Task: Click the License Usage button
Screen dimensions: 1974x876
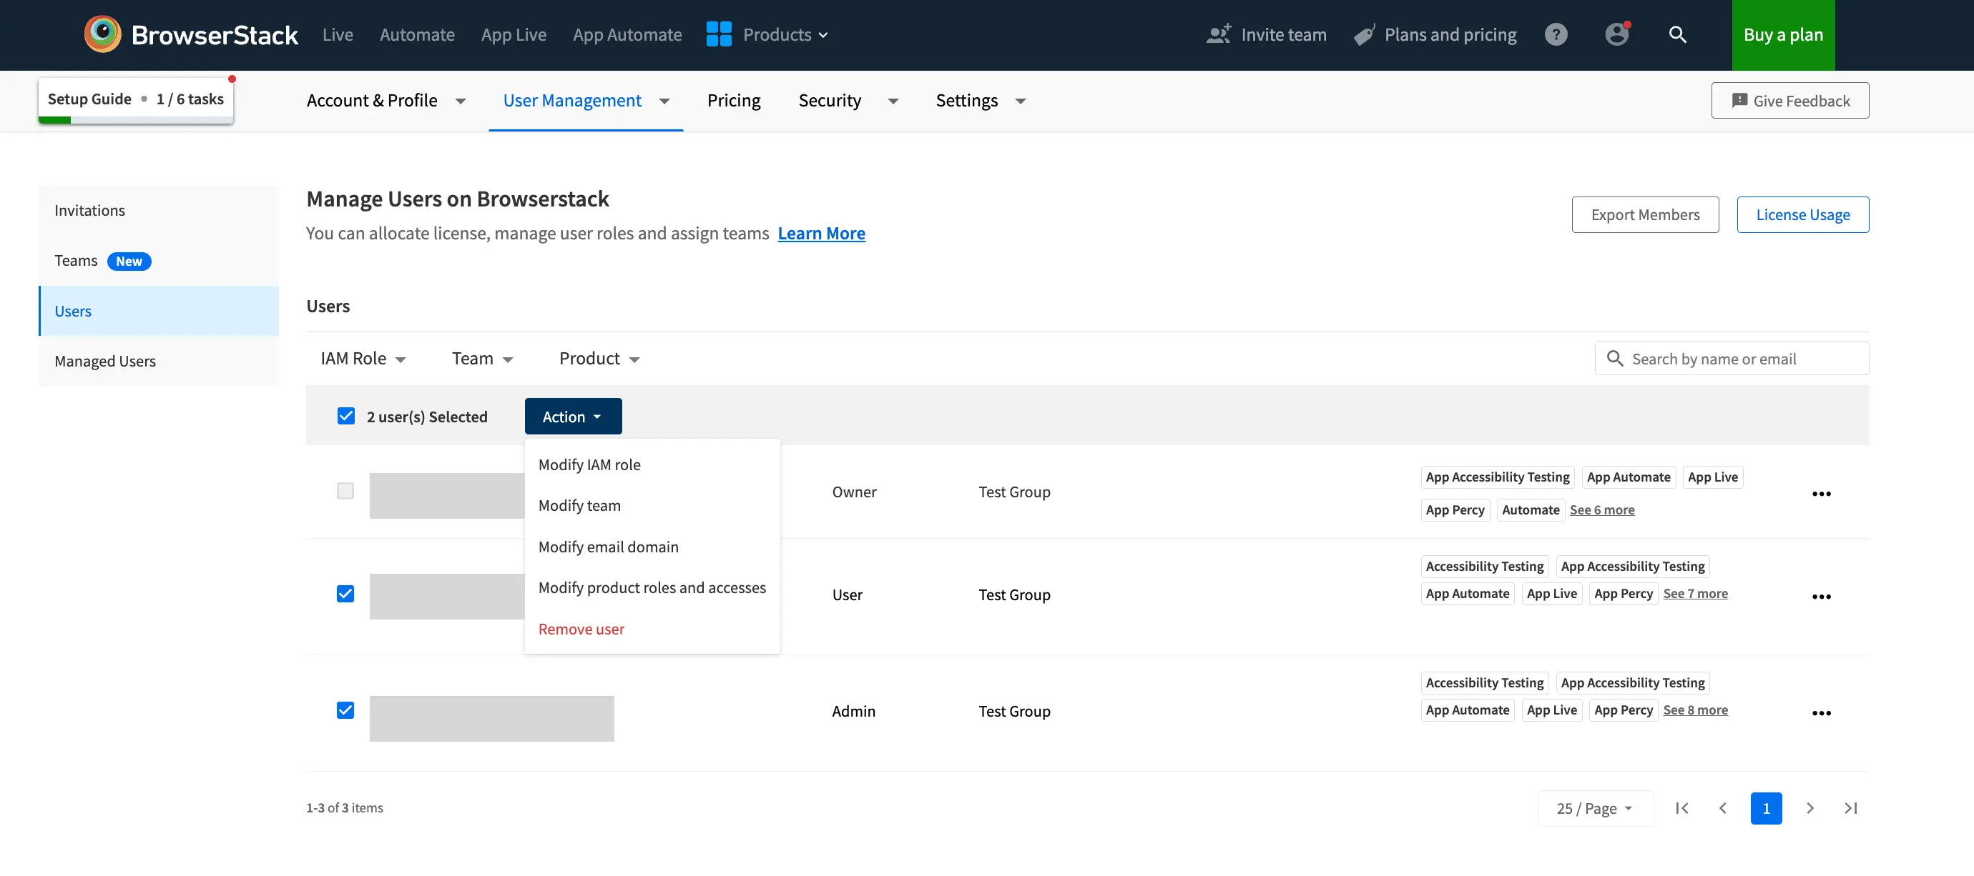Action: [x=1803, y=214]
